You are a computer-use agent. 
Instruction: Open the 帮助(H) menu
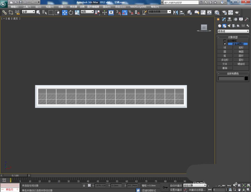click(x=155, y=7)
